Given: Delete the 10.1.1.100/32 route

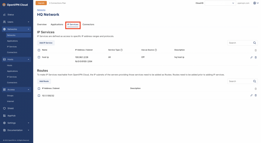Looking at the screenshot, I should [256, 95].
